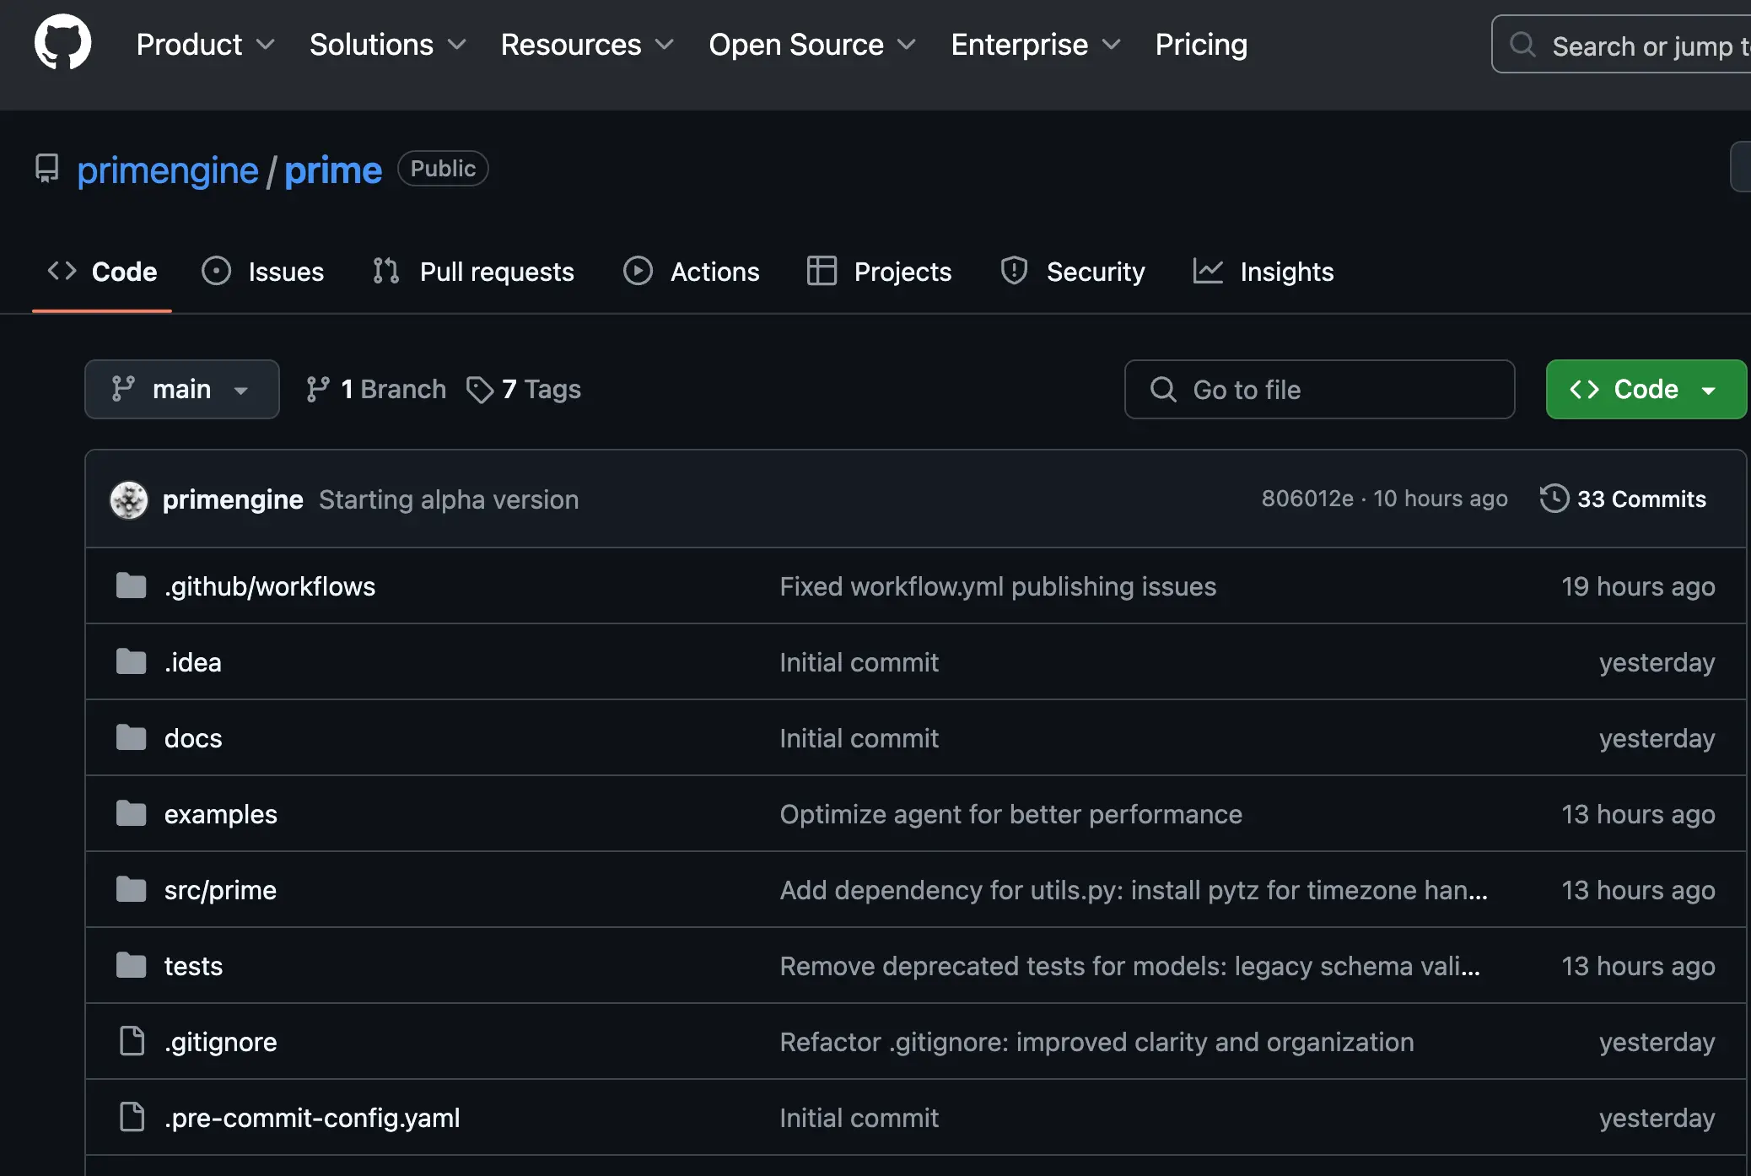The width and height of the screenshot is (1751, 1176).
Task: Expand the main branch selector dropdown
Action: click(x=181, y=390)
